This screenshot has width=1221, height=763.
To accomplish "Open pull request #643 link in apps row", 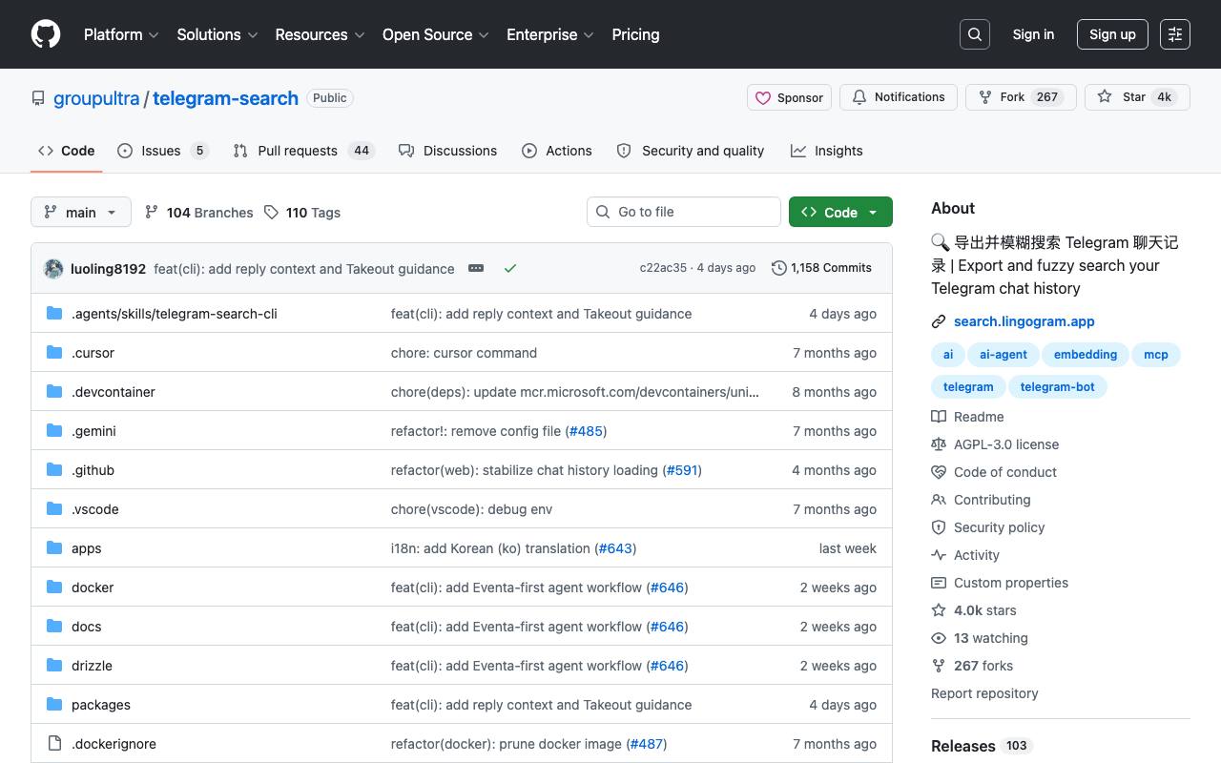I will click(x=615, y=548).
